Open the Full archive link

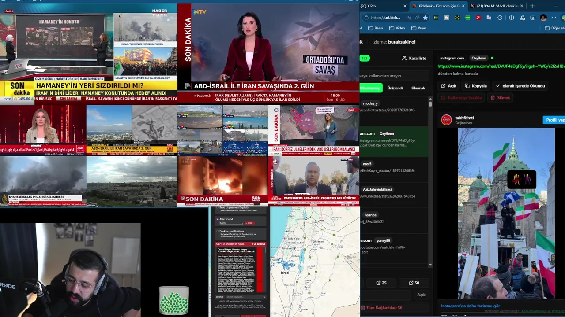[259, 244]
